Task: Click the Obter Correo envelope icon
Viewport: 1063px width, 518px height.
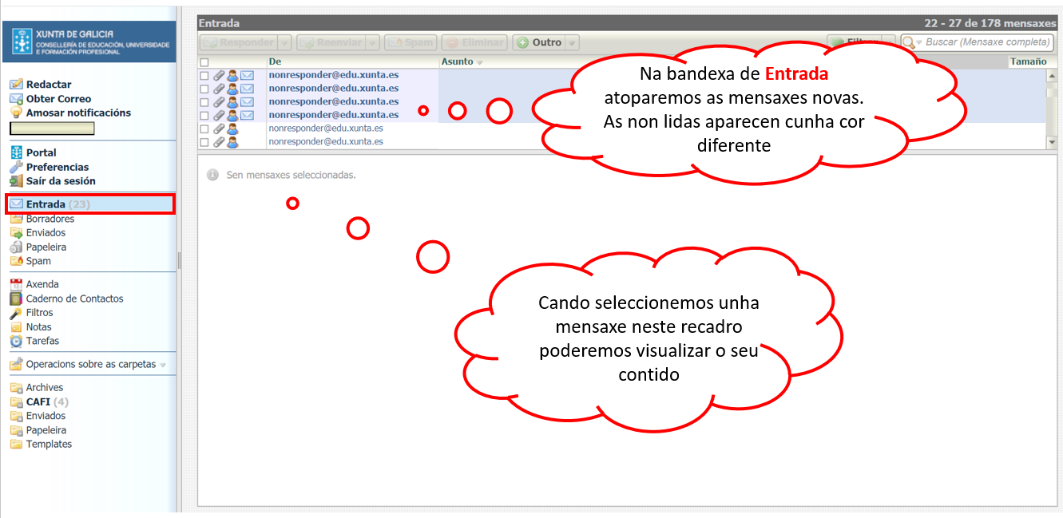Action: click(x=16, y=99)
